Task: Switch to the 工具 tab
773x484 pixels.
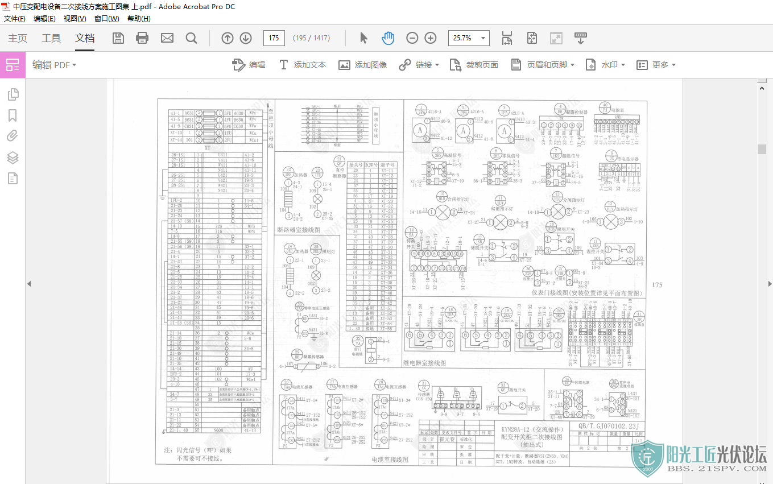Action: (51, 38)
